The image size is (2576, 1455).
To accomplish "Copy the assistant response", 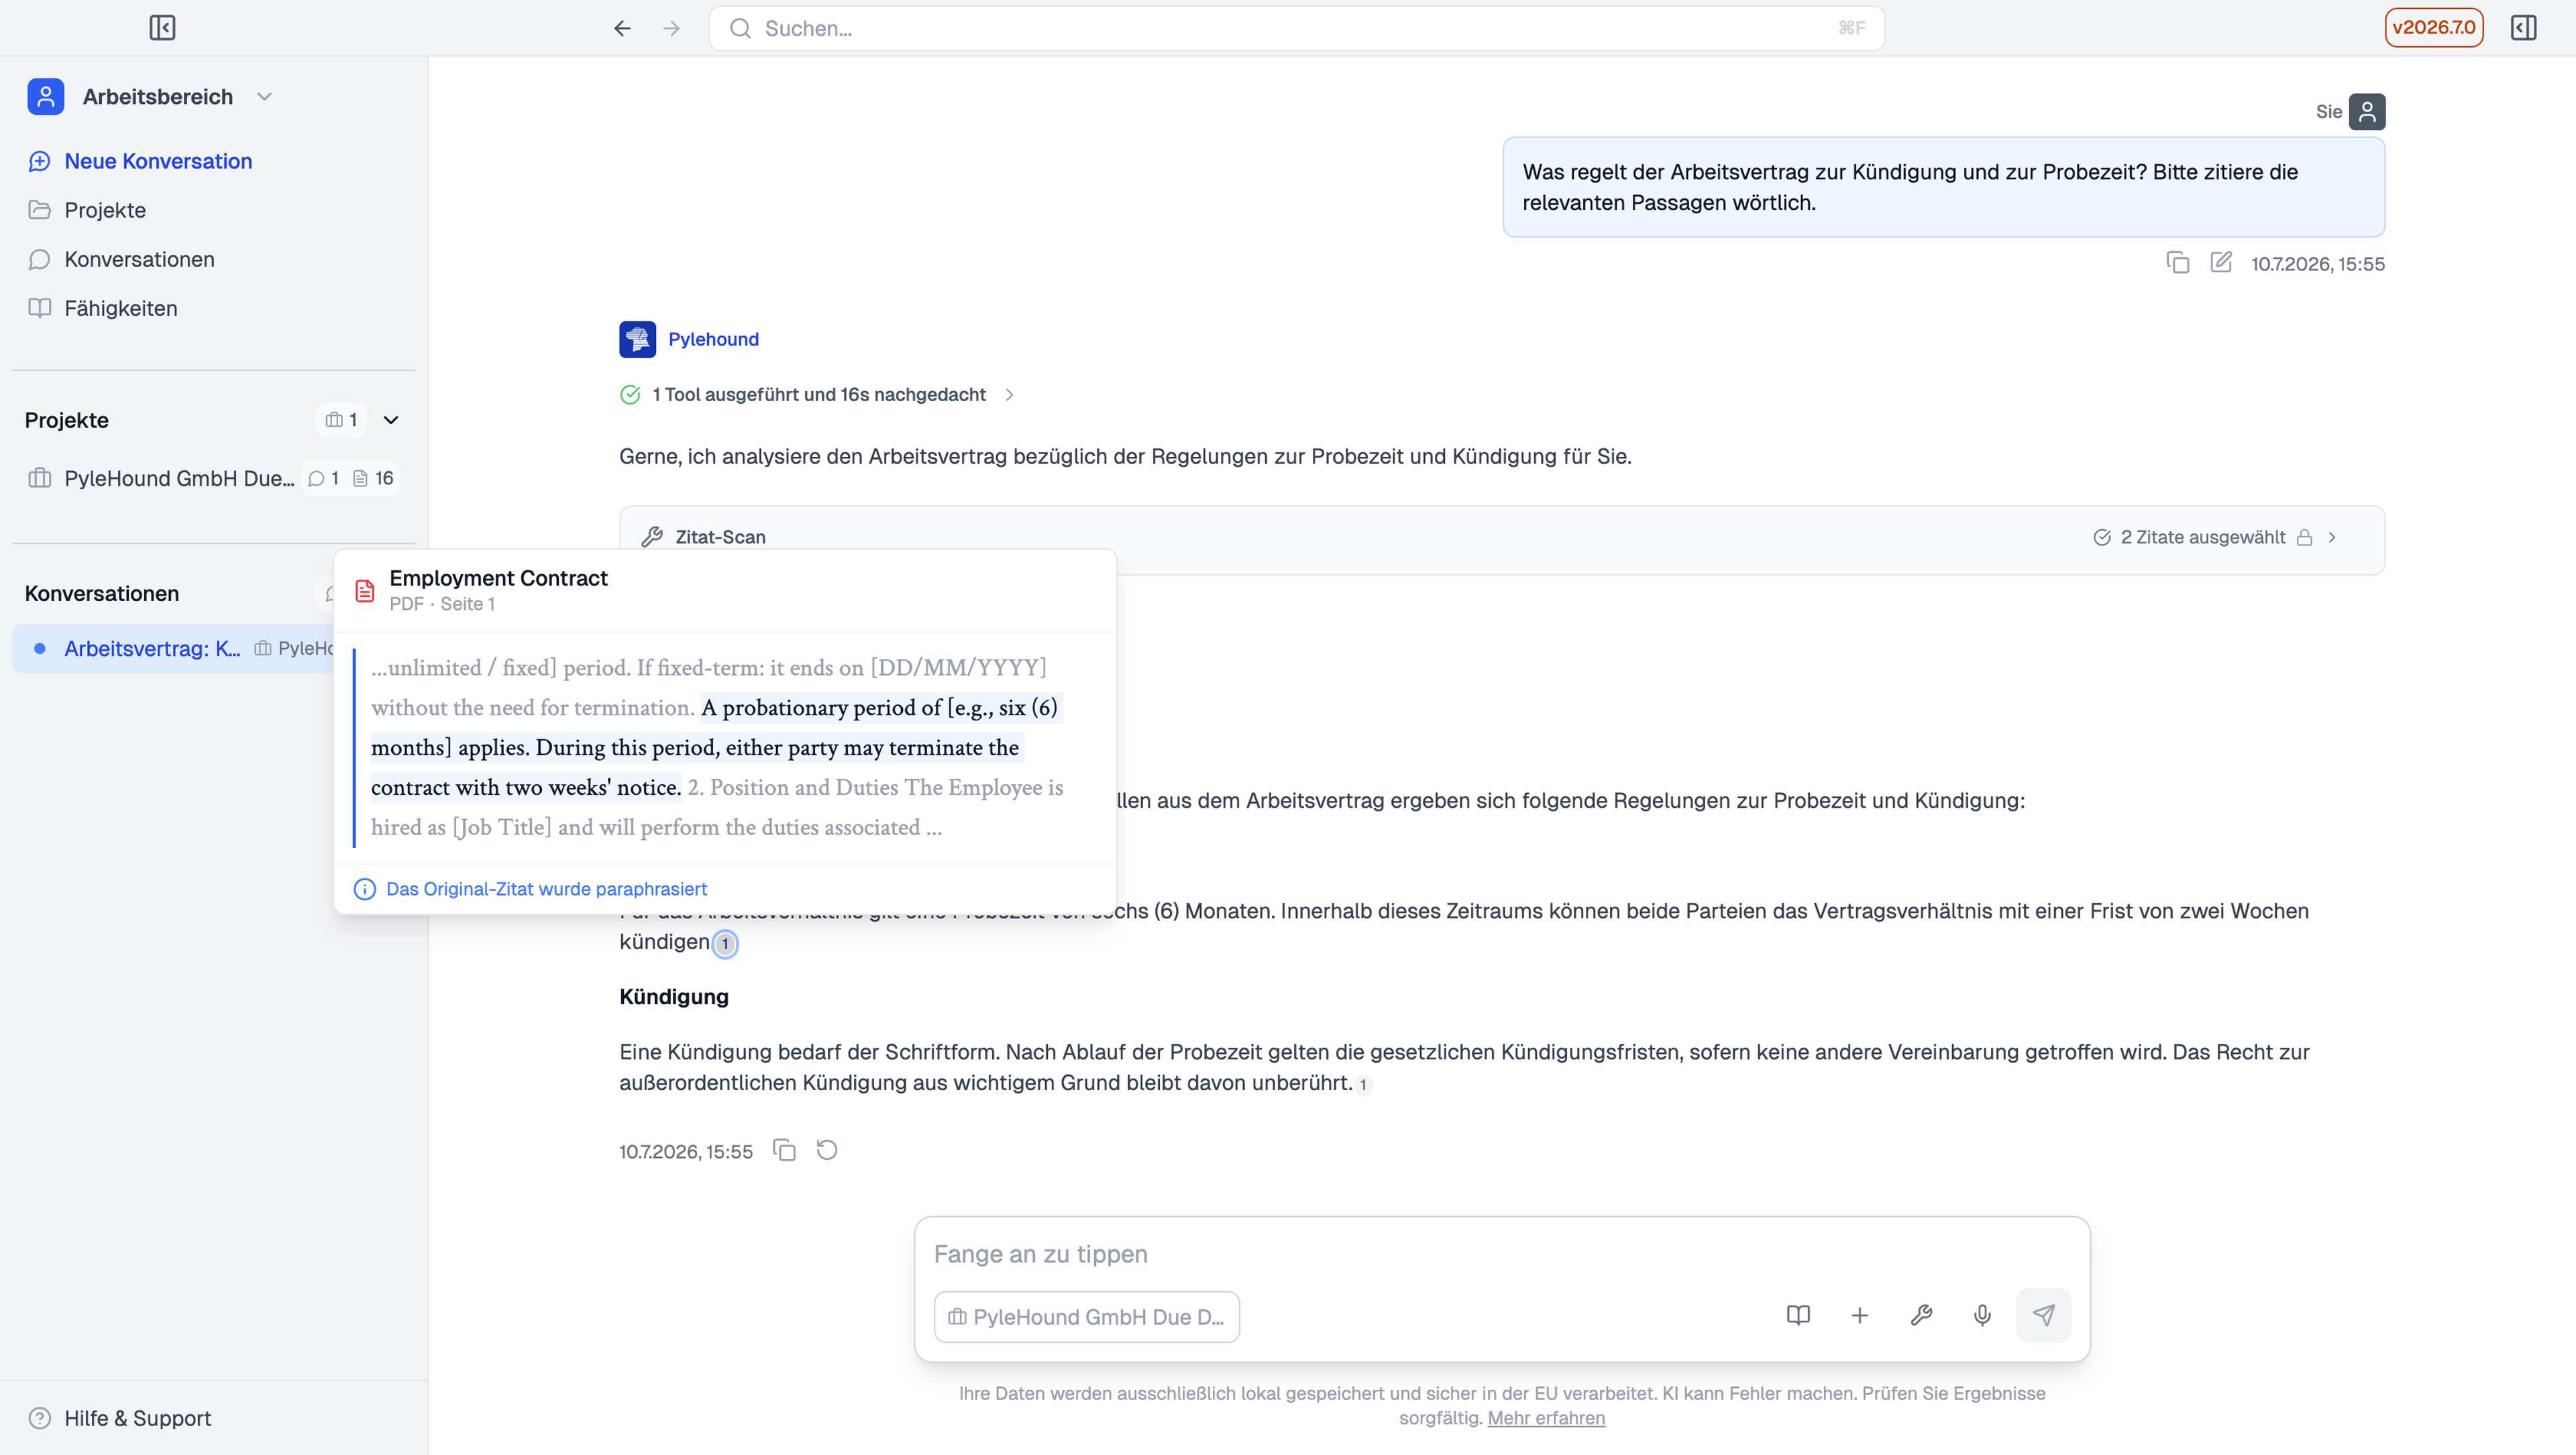I will click(784, 1150).
